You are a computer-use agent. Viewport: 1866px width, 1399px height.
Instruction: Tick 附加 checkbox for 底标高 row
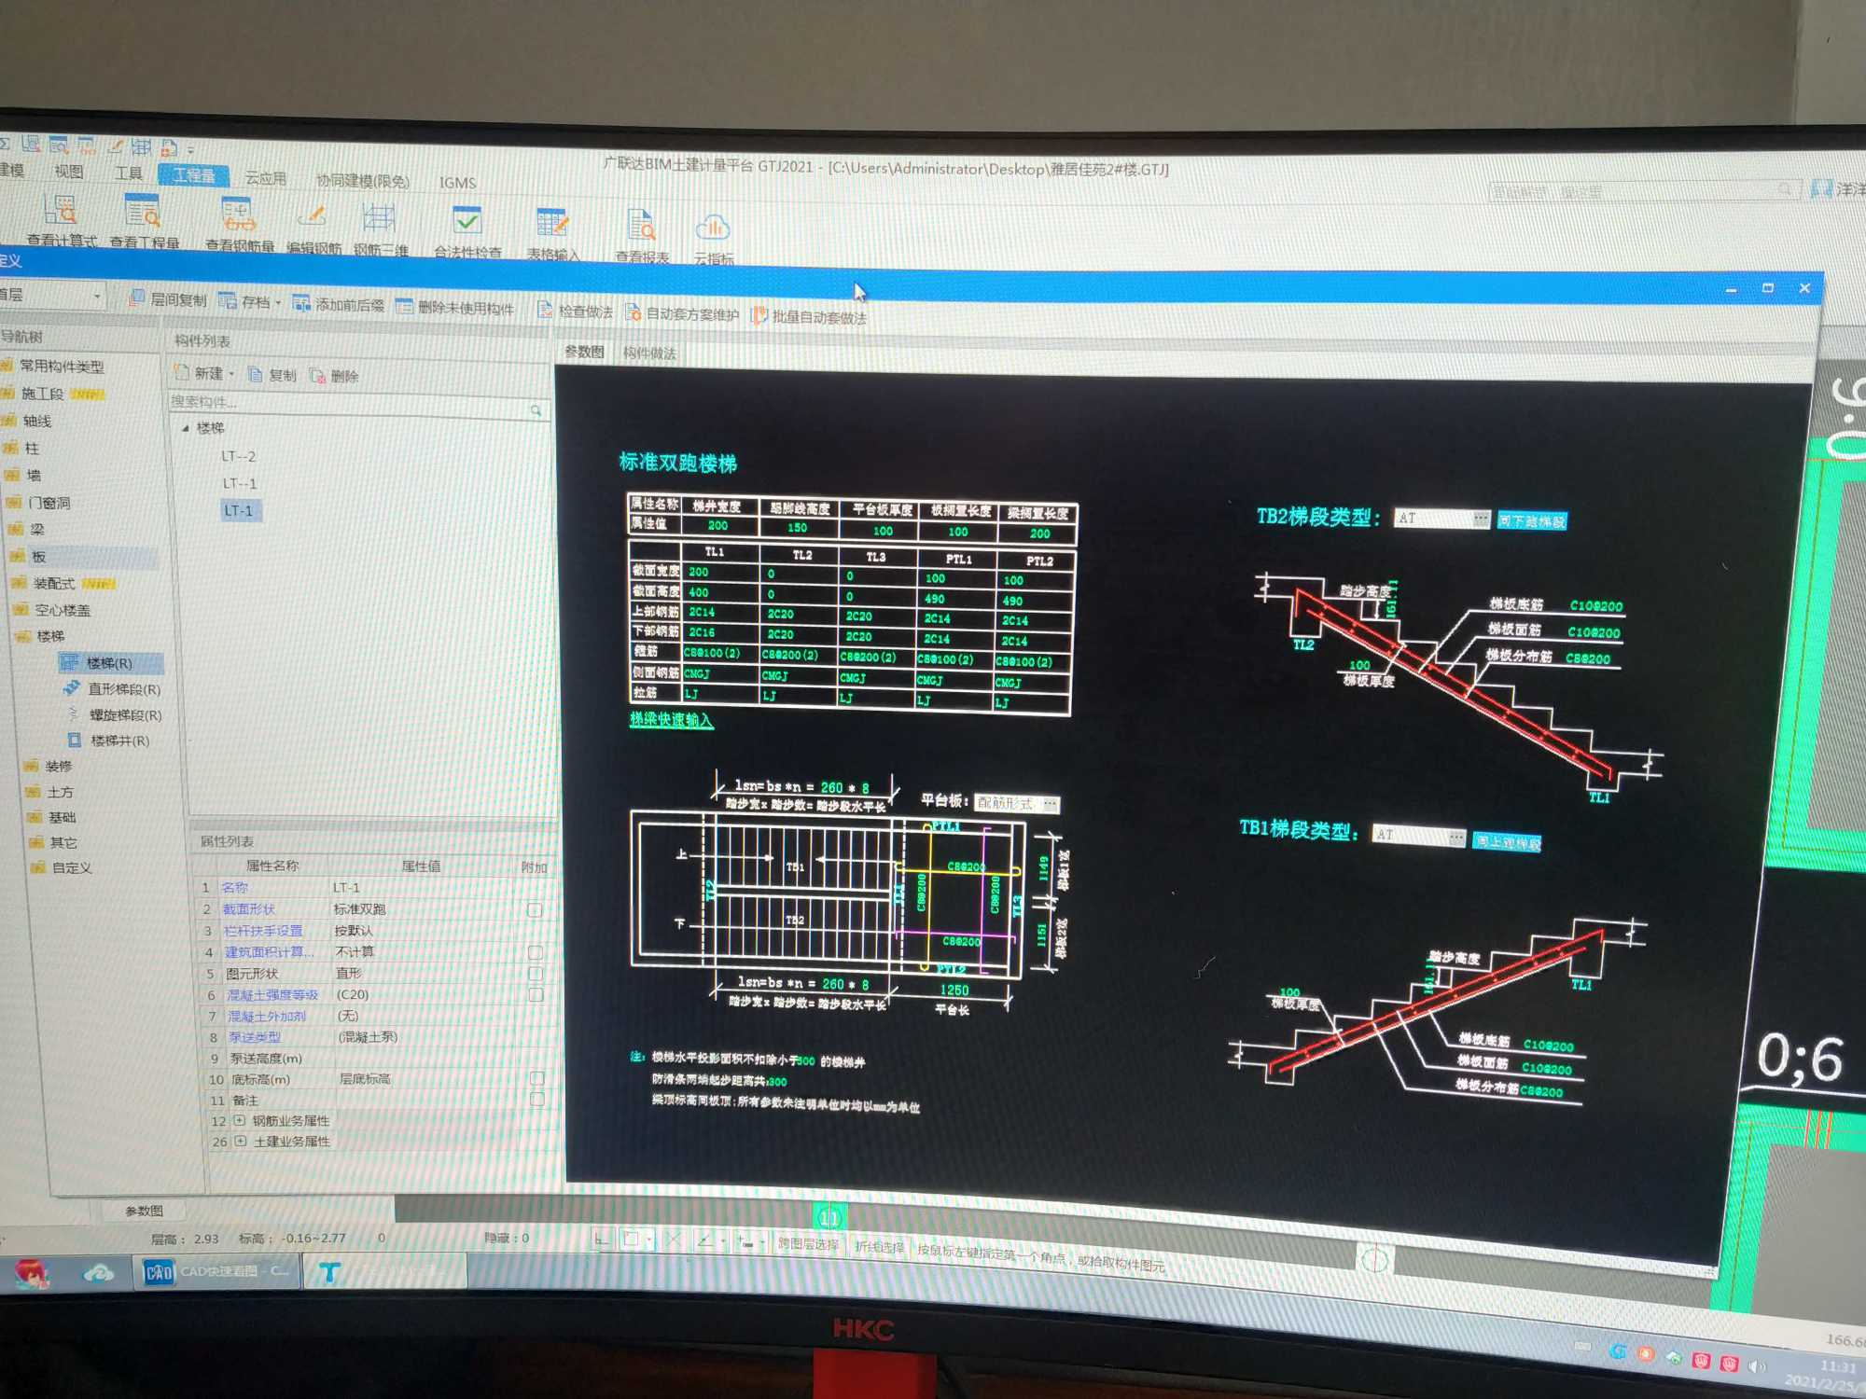click(537, 1079)
